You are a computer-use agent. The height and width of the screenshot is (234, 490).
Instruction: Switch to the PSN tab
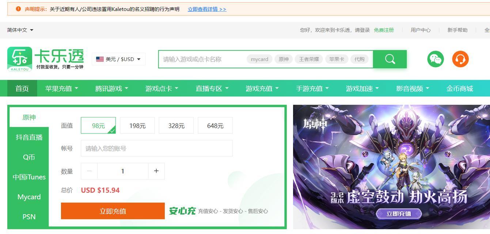pyautogui.click(x=29, y=216)
